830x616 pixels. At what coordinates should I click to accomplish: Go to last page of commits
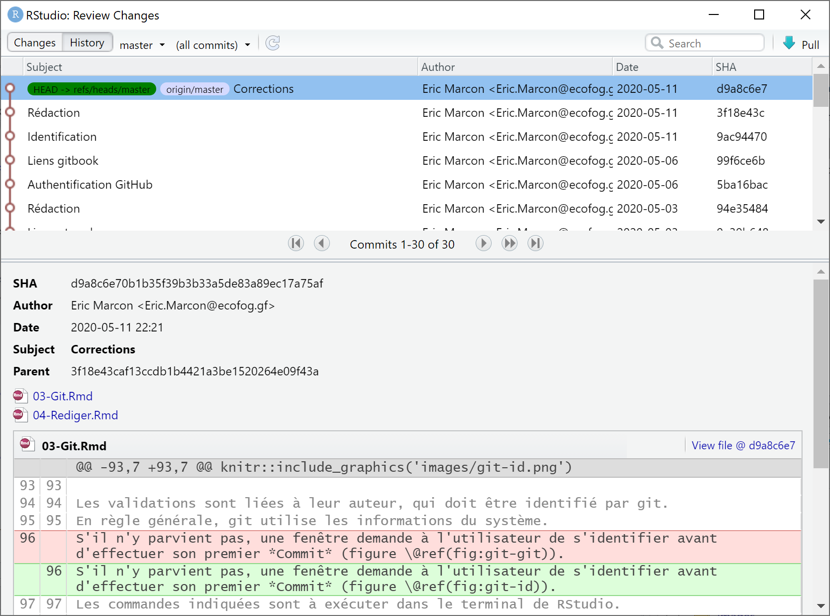(536, 244)
